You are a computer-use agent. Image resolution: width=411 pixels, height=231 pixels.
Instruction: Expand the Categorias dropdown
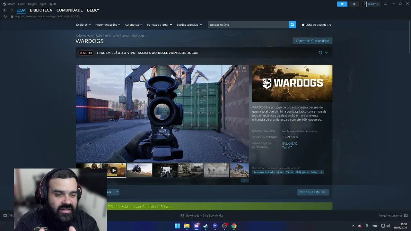coord(134,25)
